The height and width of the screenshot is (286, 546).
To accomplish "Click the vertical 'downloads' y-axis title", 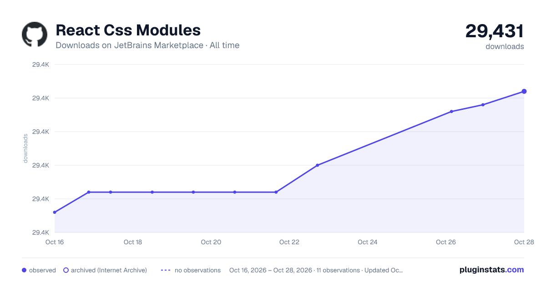I will tap(25, 148).
